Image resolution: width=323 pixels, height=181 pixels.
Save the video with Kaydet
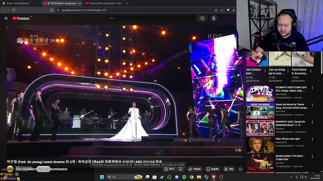[x=213, y=169]
